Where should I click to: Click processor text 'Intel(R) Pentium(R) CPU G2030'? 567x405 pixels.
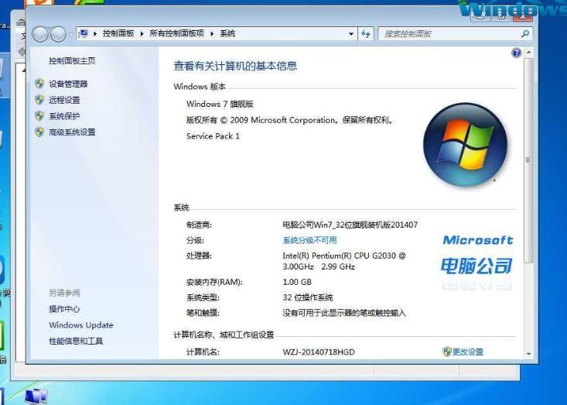pos(339,256)
